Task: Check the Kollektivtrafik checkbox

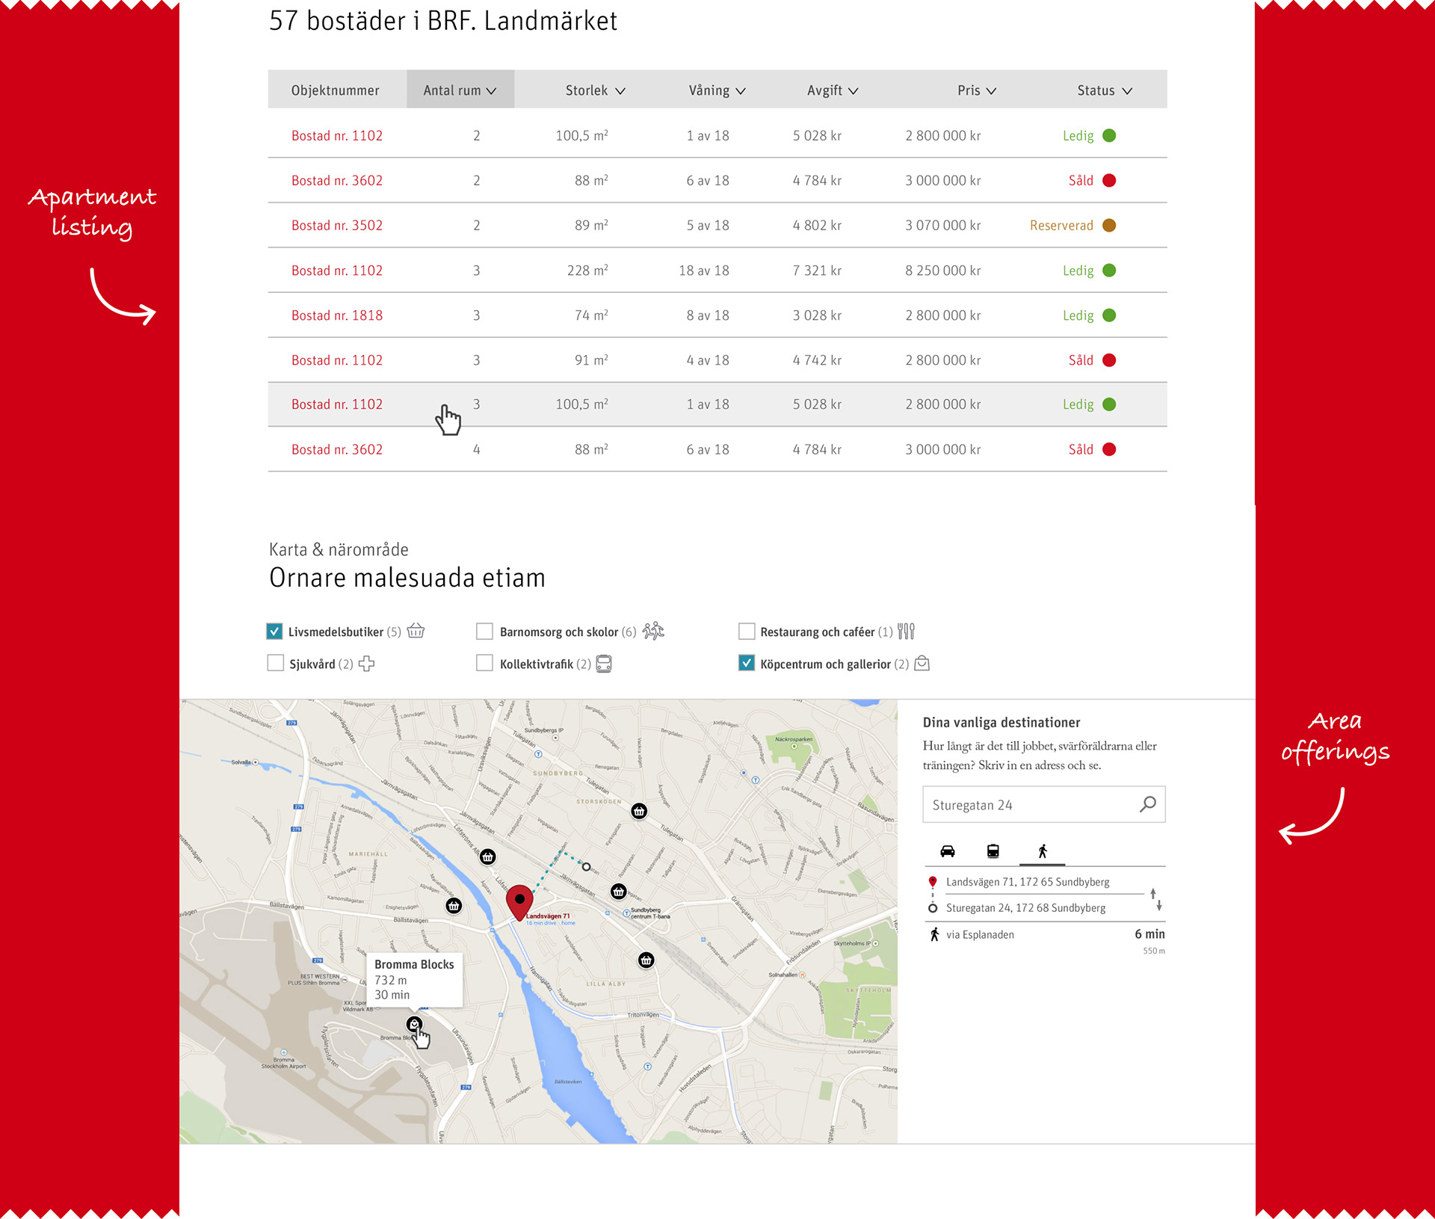Action: (x=484, y=663)
